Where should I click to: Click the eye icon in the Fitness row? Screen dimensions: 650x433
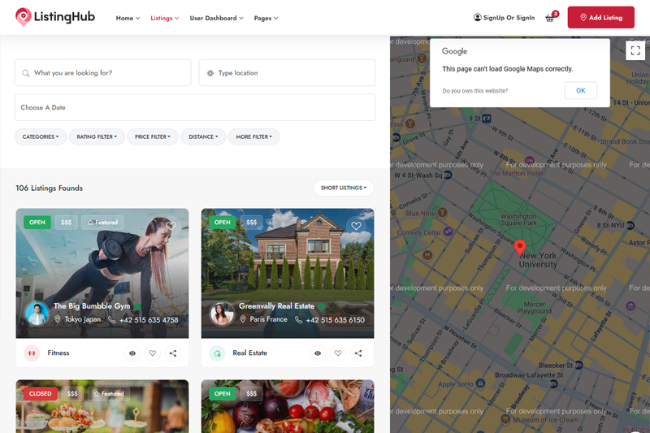click(x=132, y=353)
